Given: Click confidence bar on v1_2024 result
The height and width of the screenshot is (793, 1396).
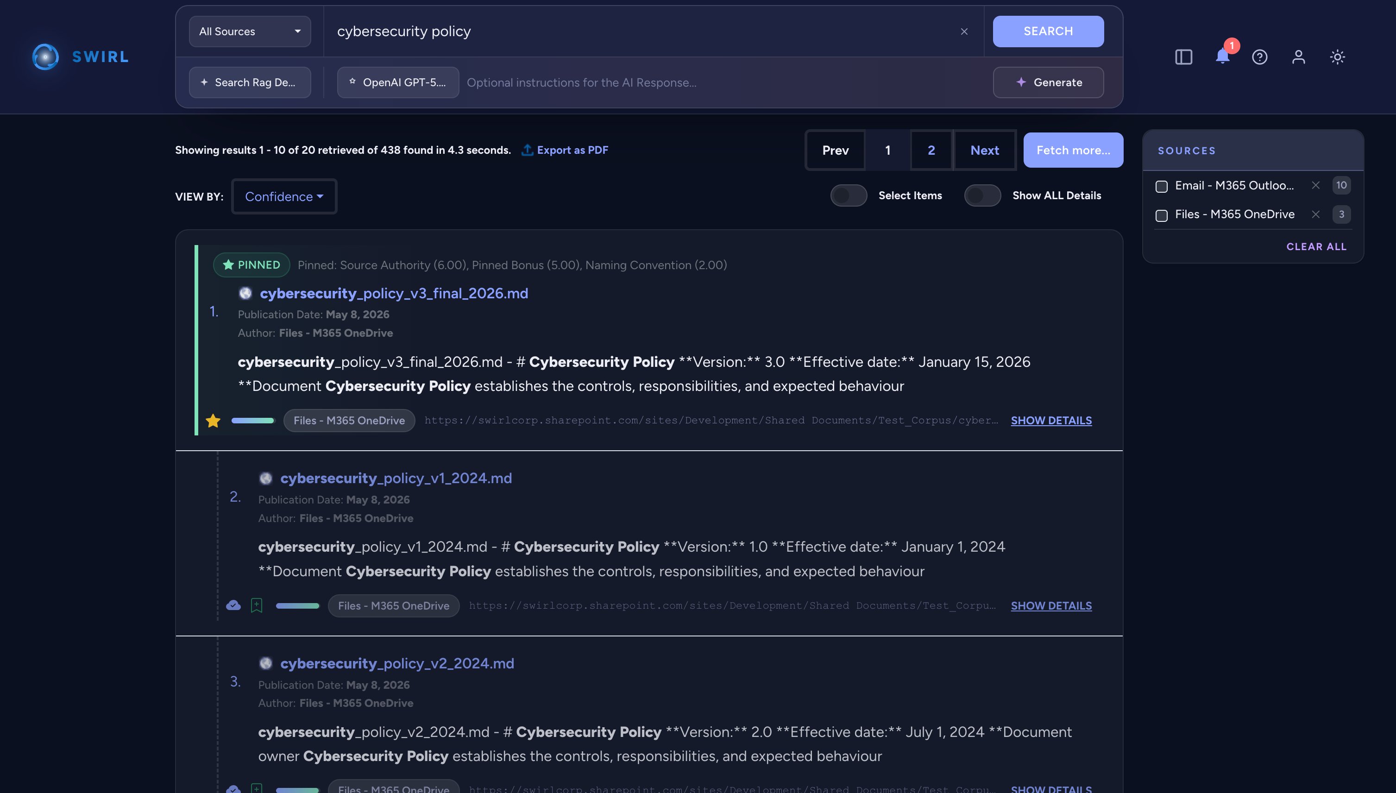Looking at the screenshot, I should tap(297, 606).
